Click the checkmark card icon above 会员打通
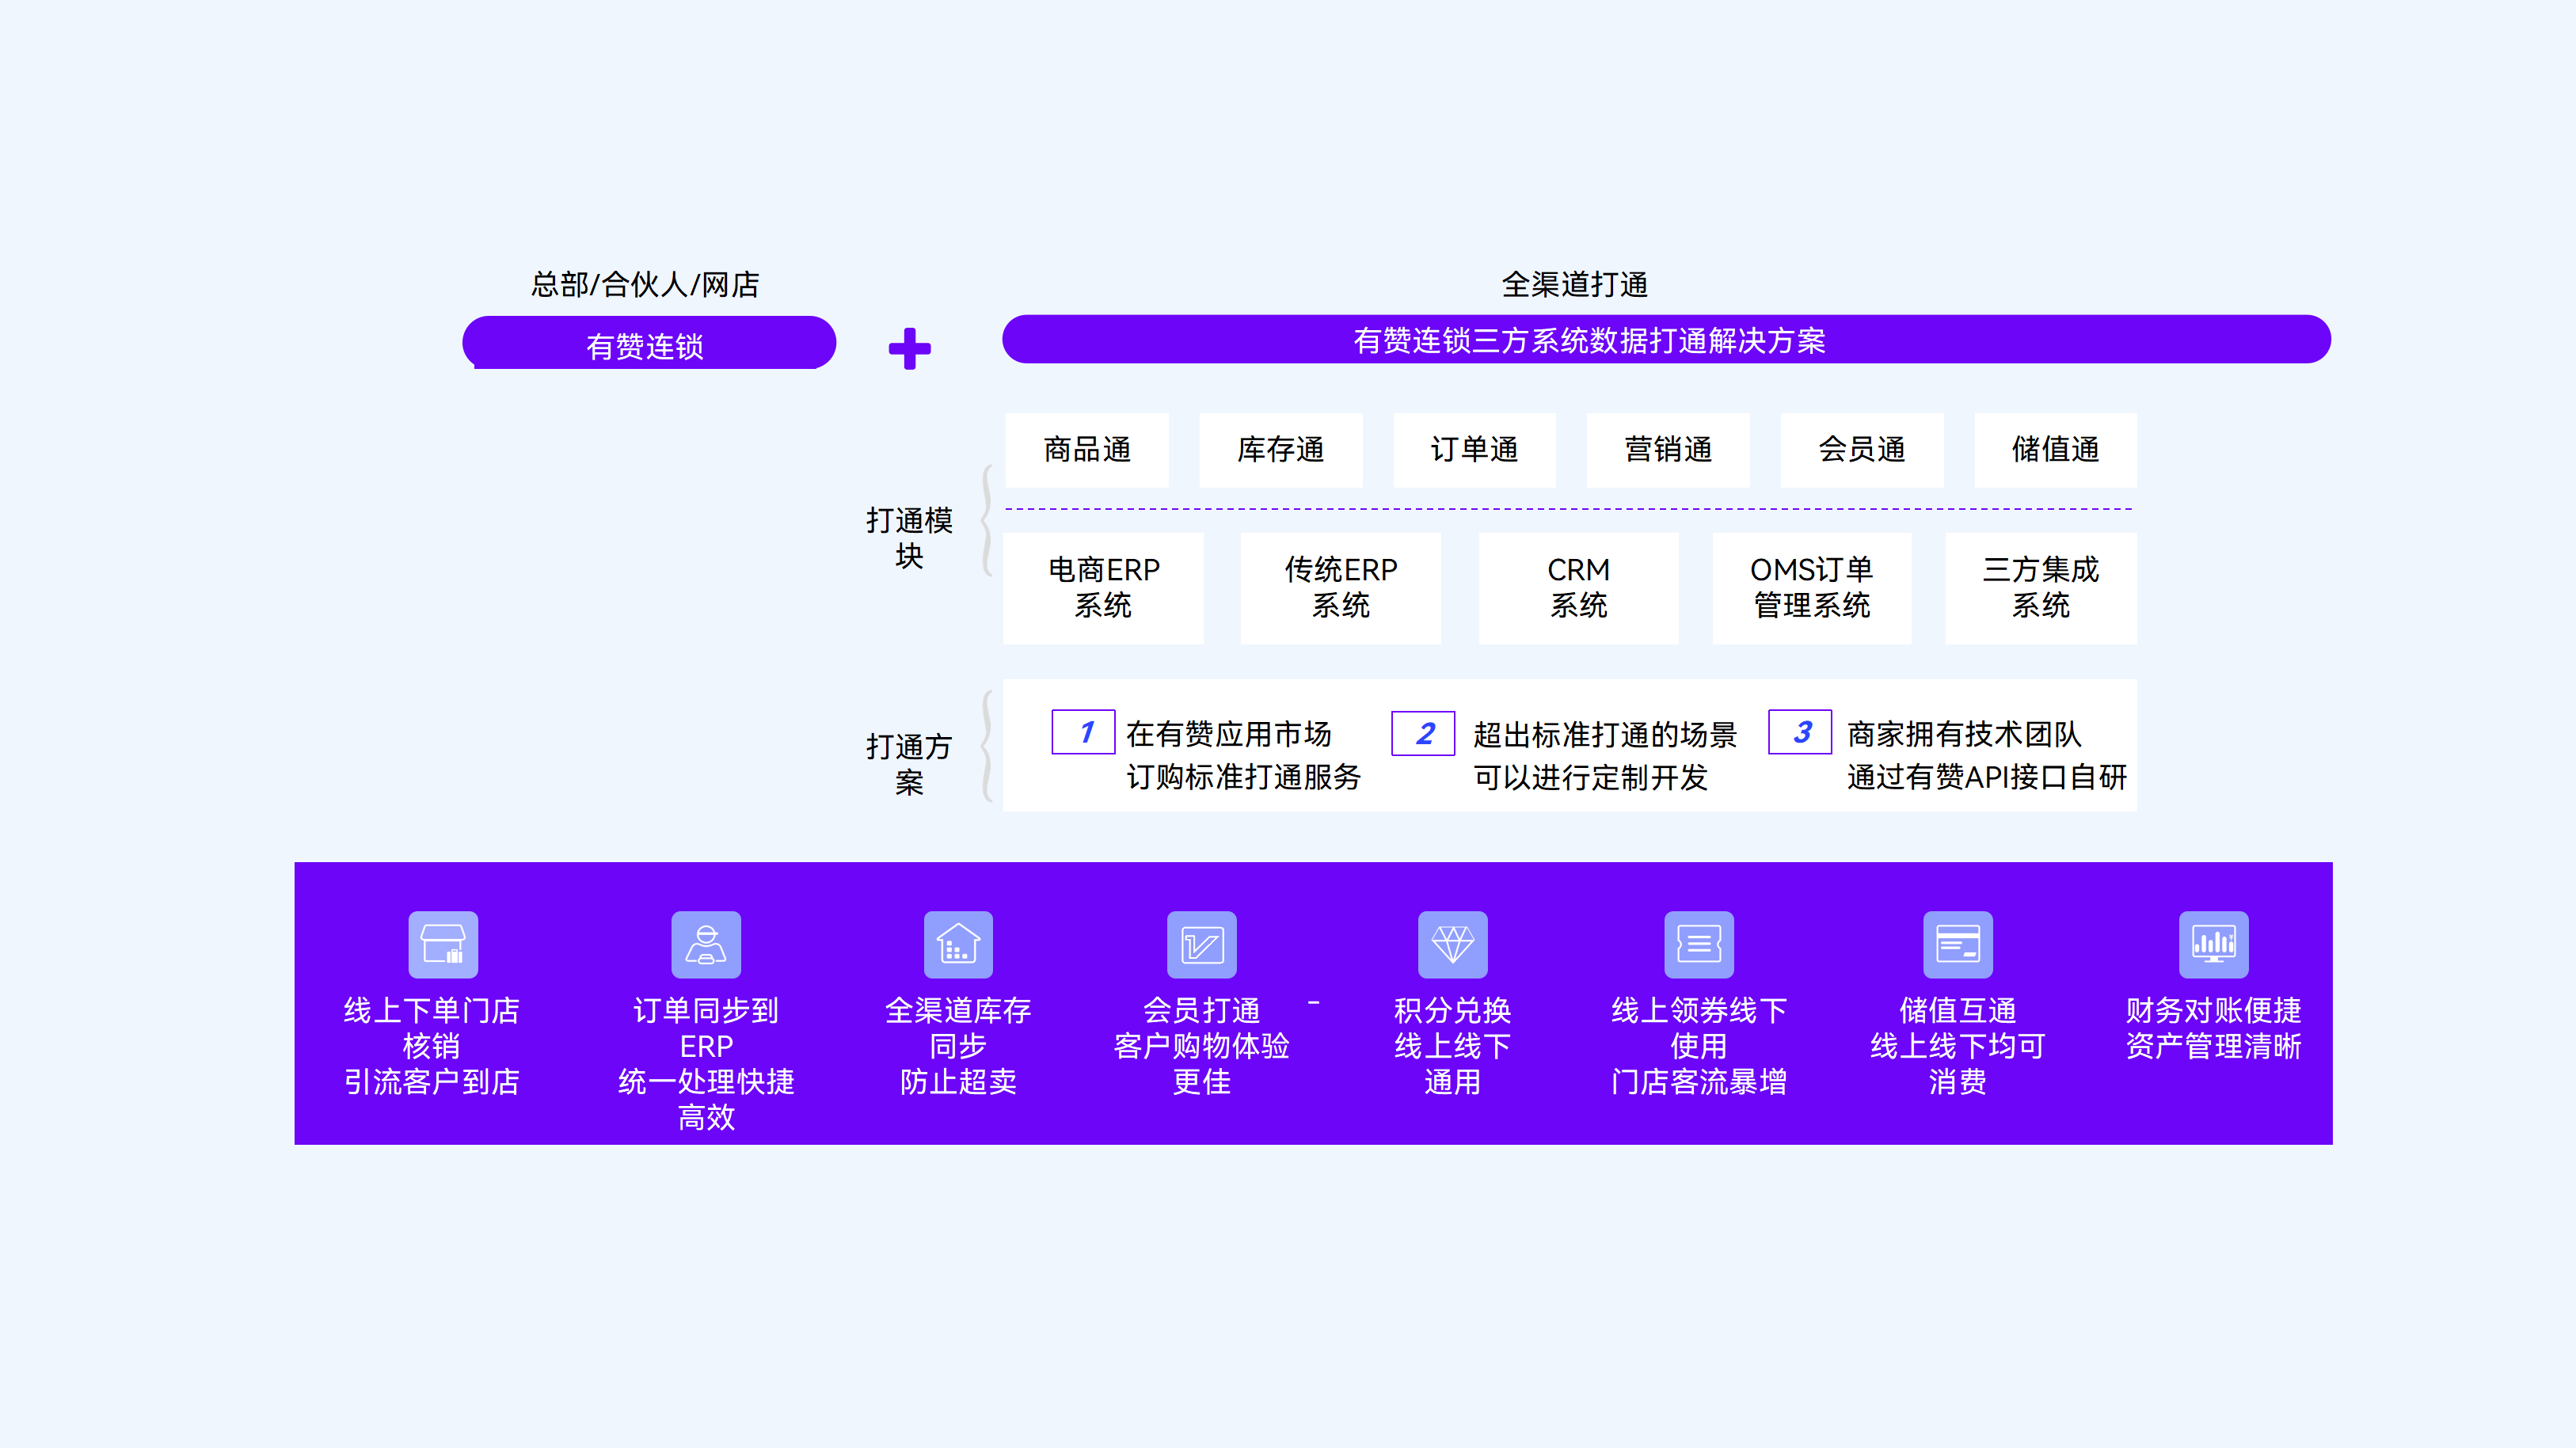 coord(1202,944)
